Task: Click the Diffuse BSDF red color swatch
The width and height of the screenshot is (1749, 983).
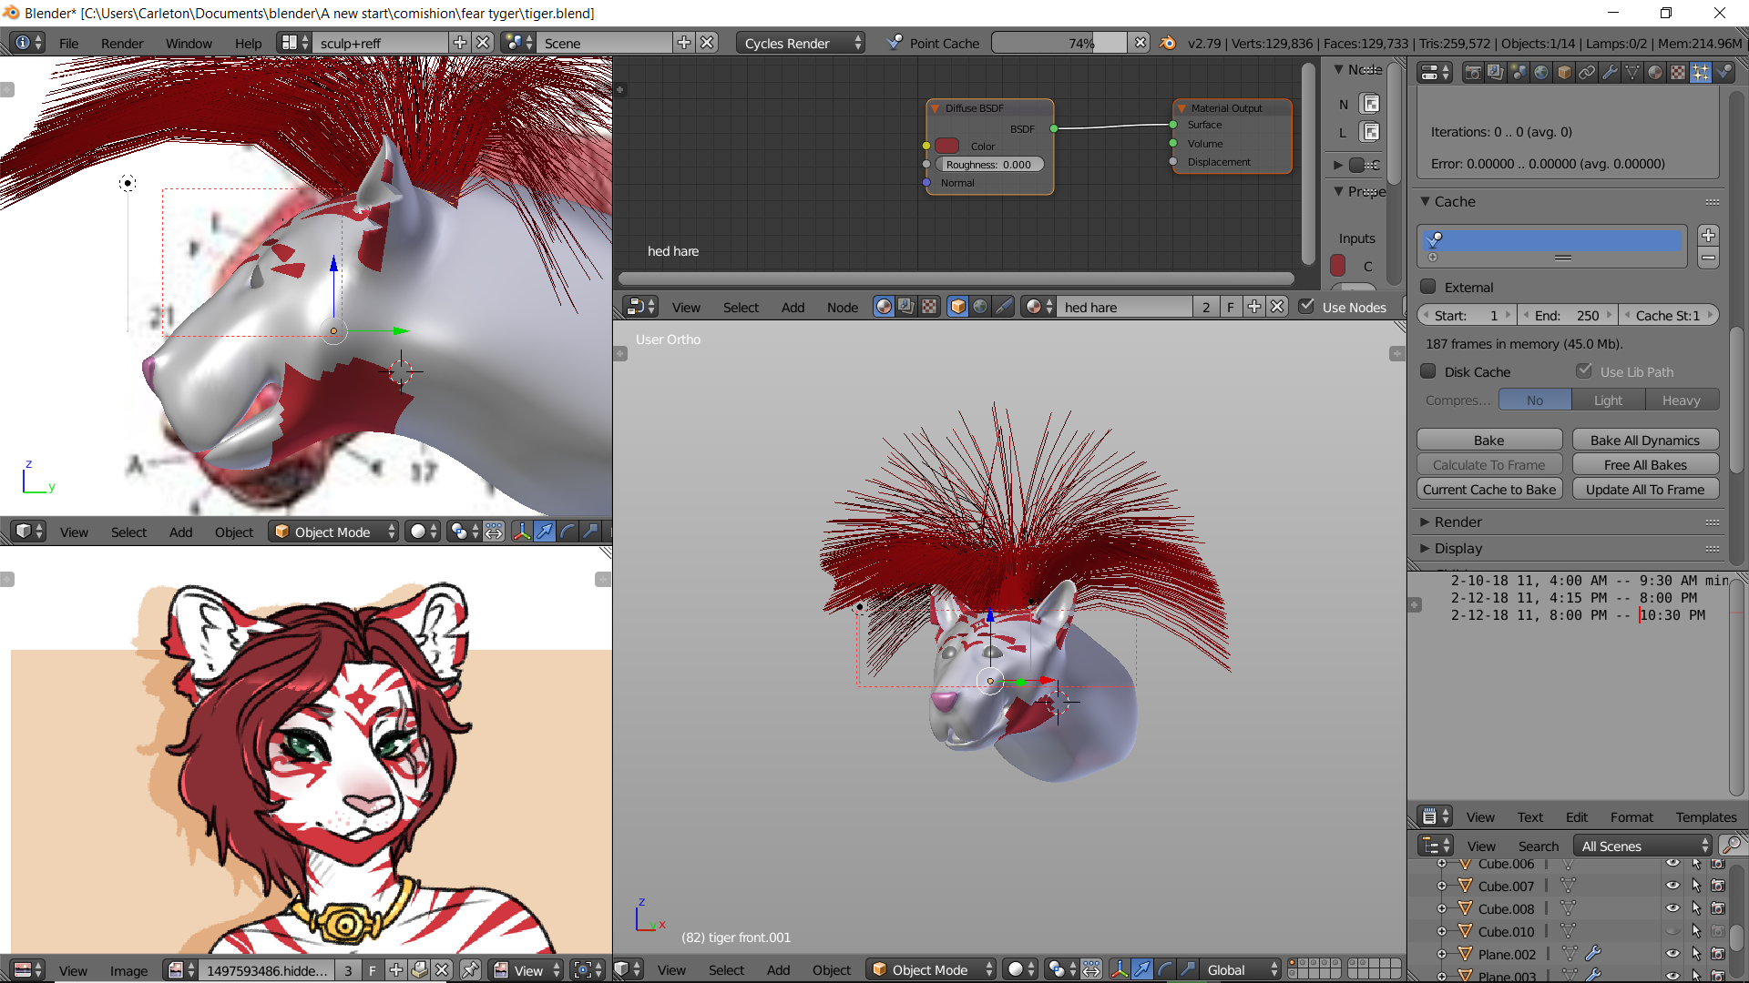Action: [x=947, y=146]
